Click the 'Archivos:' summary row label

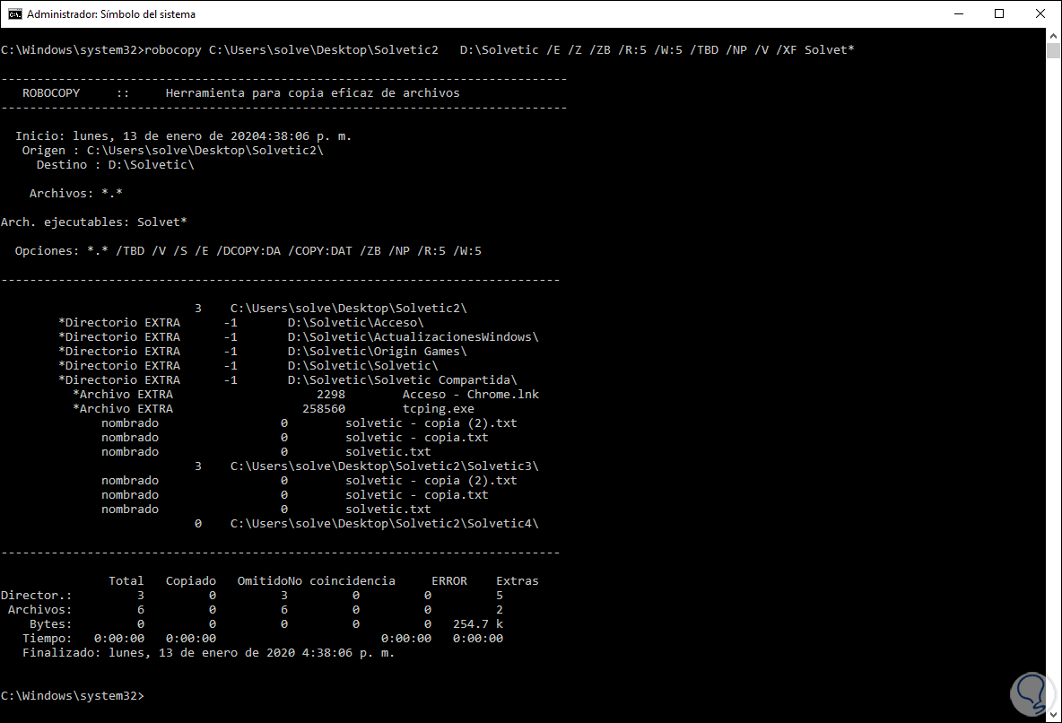(x=40, y=610)
